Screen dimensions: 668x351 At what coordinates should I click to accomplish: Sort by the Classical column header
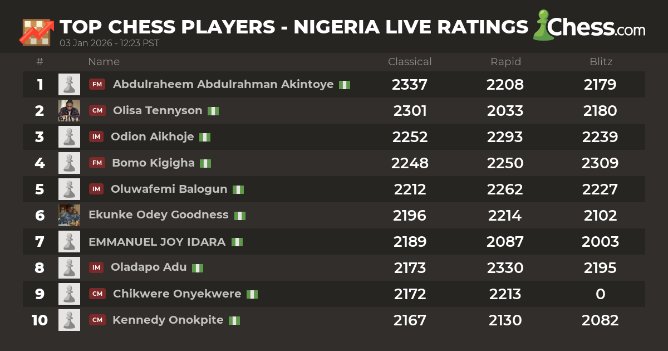tap(410, 62)
